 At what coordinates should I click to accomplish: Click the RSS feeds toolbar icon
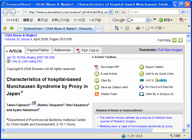click(127, 28)
